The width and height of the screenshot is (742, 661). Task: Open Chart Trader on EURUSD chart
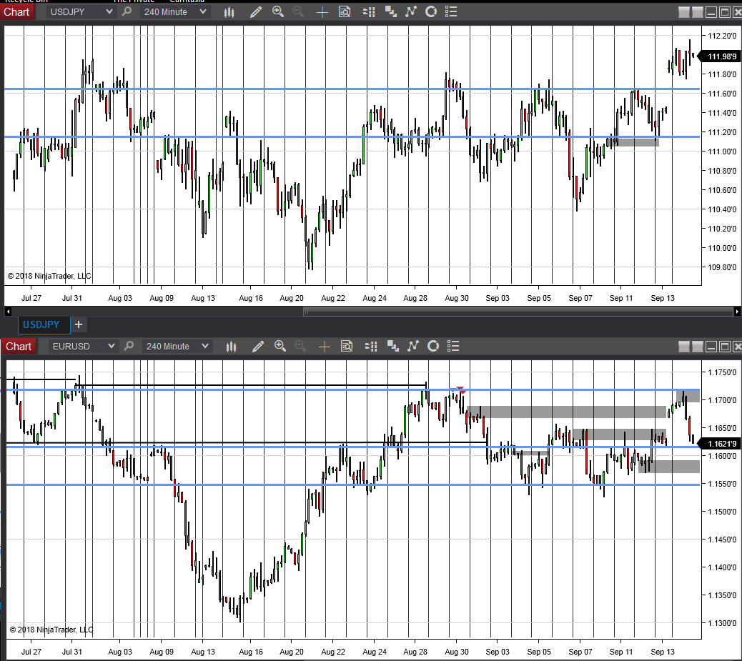click(371, 347)
